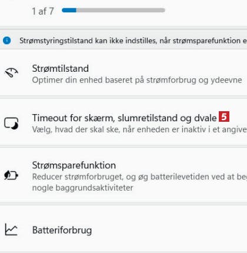247x253 pixels.
Task: Click the '1 af 7' step counter
Action: (43, 11)
